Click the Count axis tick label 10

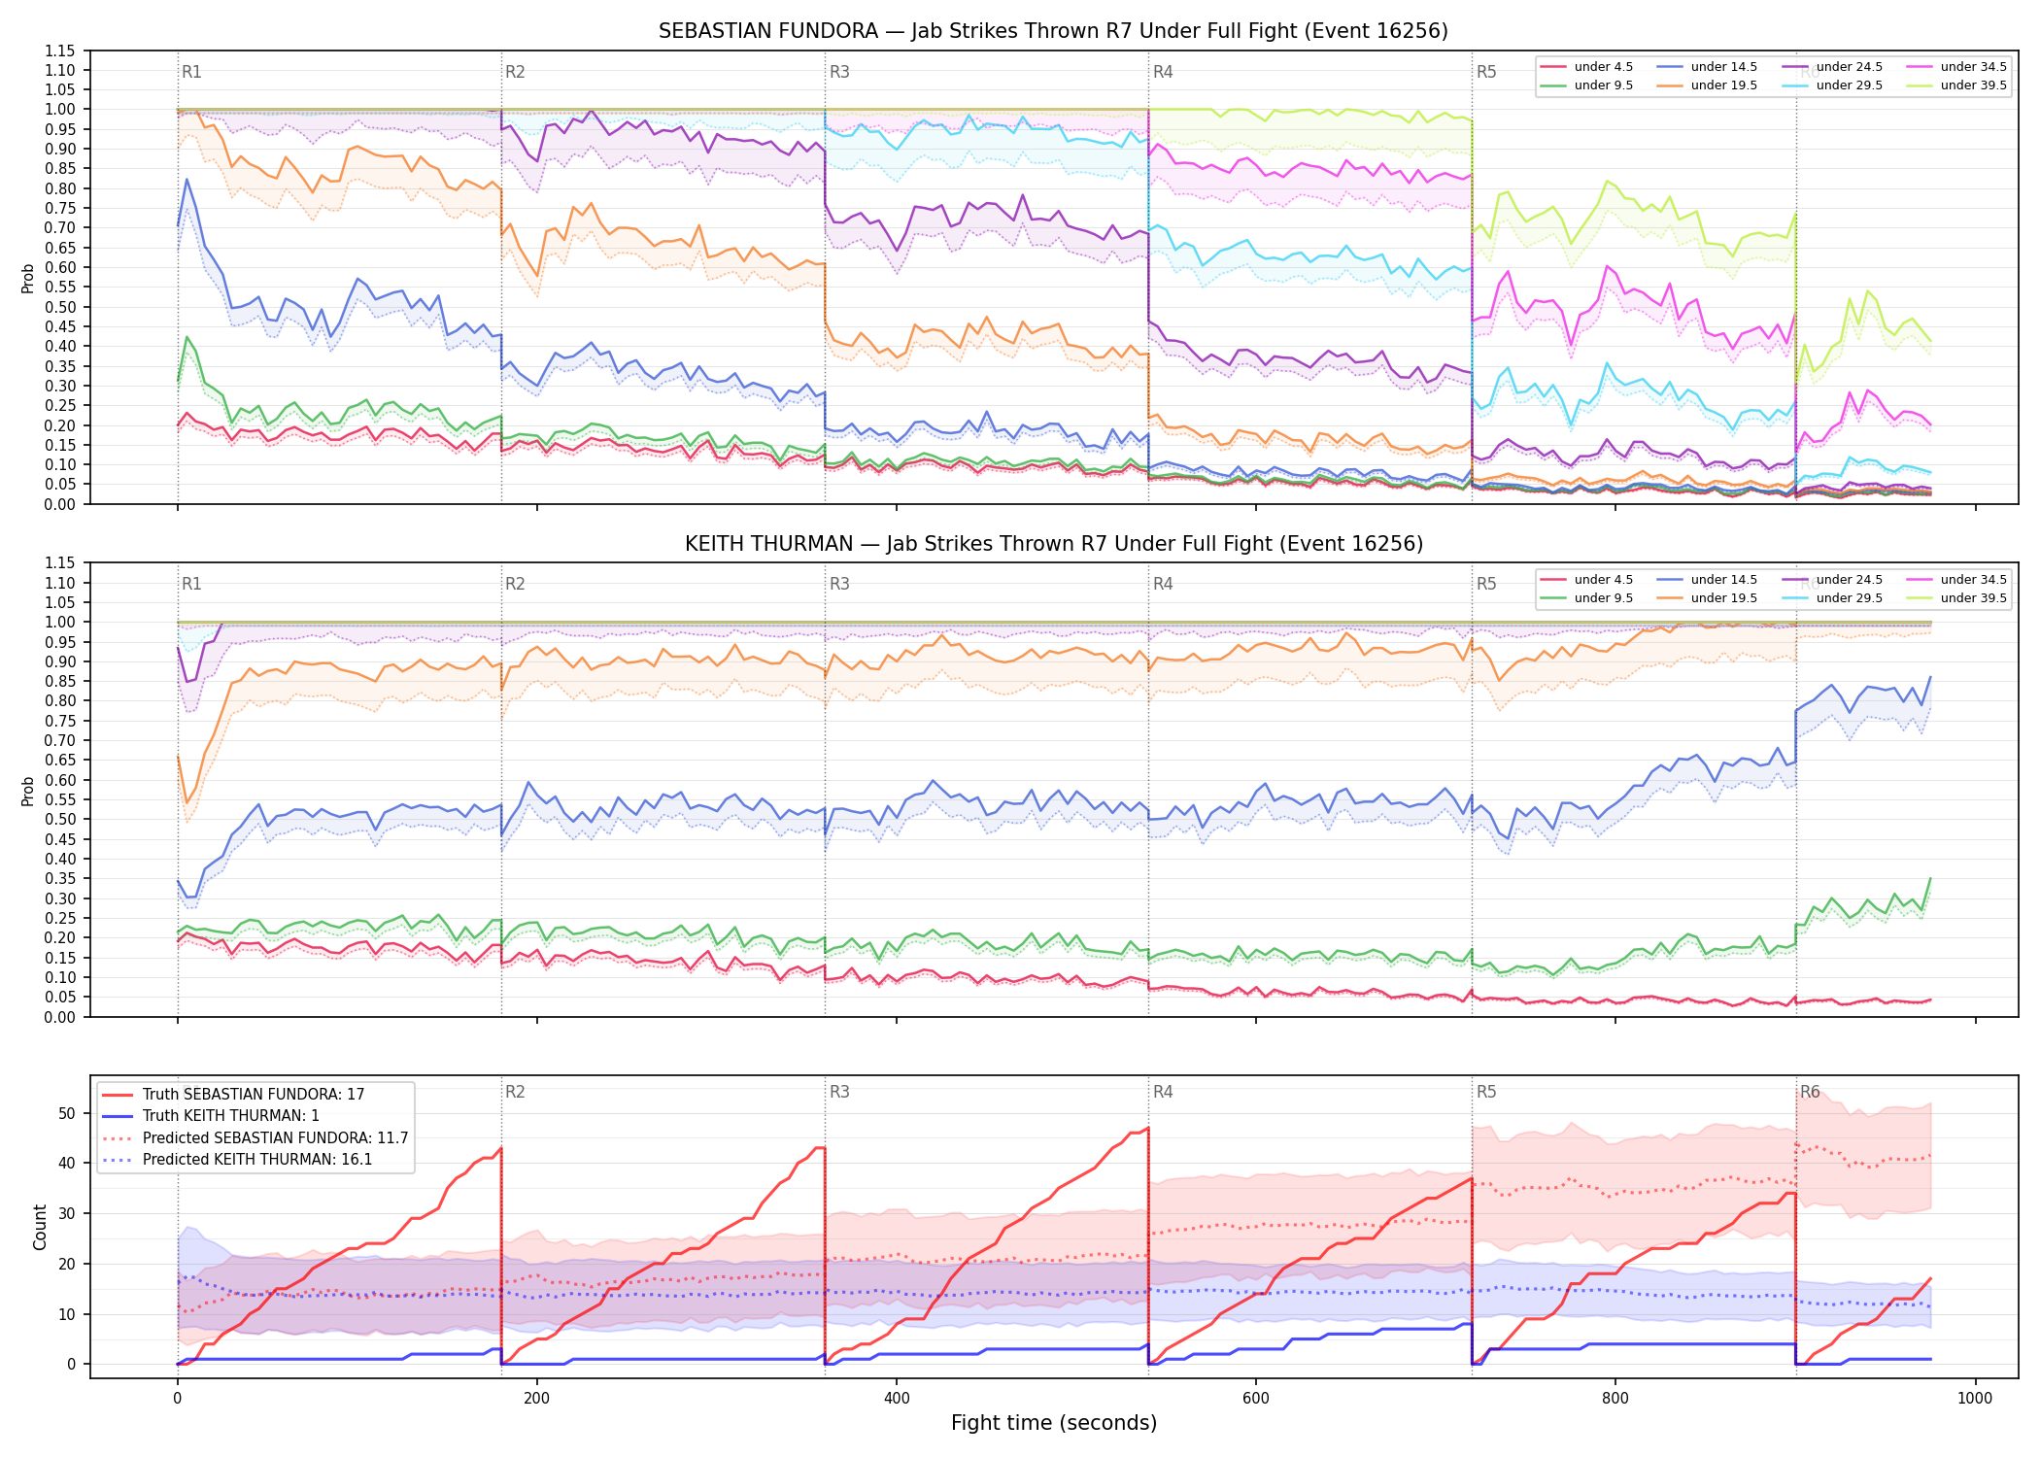pos(67,1314)
